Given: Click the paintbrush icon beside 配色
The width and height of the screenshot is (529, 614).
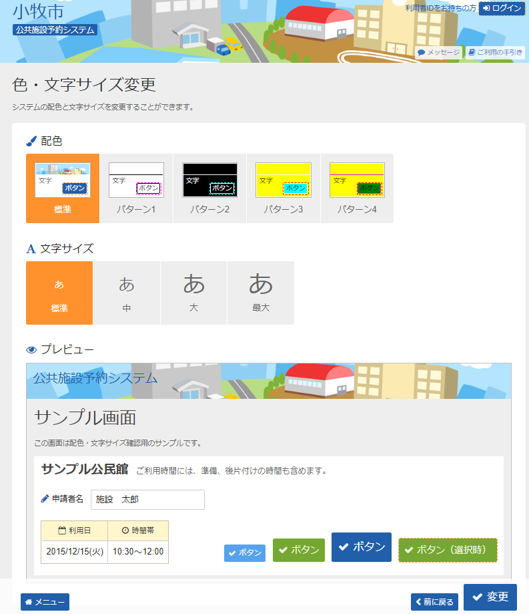Looking at the screenshot, I should coord(31,141).
